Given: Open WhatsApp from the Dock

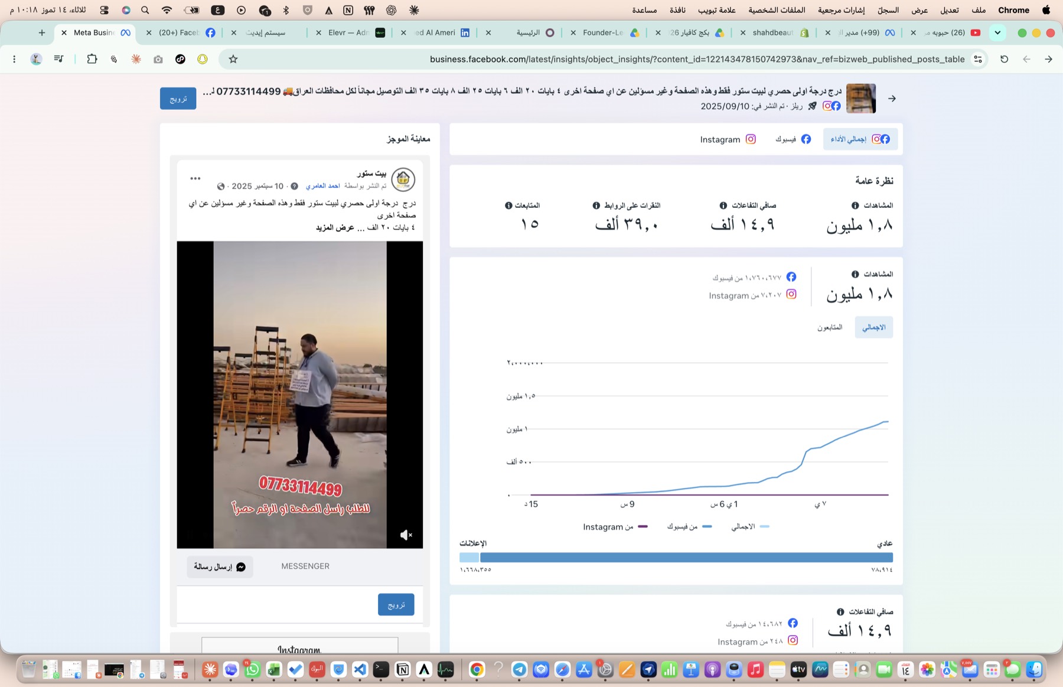Looking at the screenshot, I should click(x=252, y=669).
